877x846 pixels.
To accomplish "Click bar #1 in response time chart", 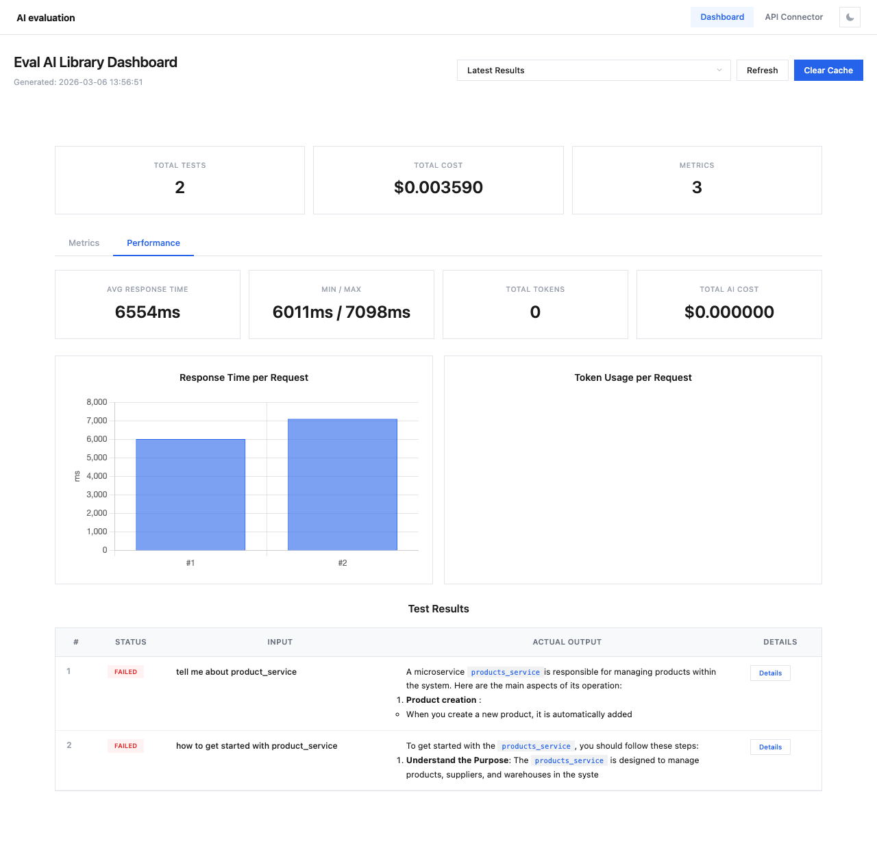I will pyautogui.click(x=190, y=495).
